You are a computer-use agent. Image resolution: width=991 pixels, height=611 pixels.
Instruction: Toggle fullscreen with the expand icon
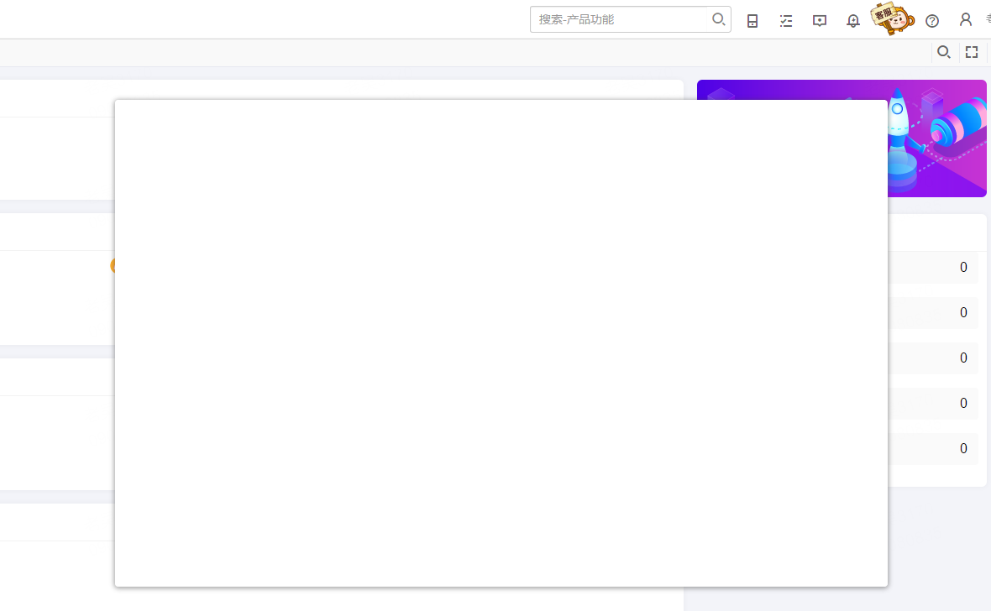click(x=972, y=52)
